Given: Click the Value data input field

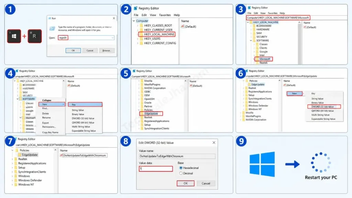Looking at the screenshot, I should (156, 168).
